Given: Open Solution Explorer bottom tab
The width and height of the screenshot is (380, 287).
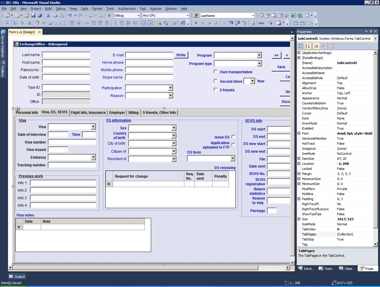Looking at the screenshot, I should [x=307, y=269].
